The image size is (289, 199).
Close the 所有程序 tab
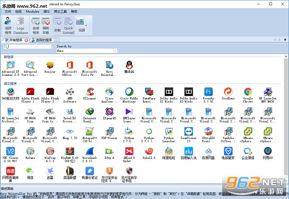click(26, 40)
